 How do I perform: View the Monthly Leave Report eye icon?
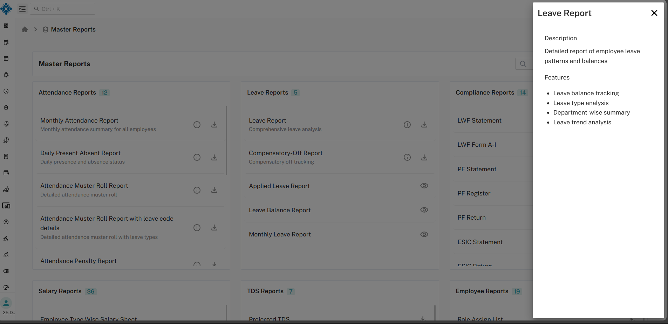click(424, 234)
